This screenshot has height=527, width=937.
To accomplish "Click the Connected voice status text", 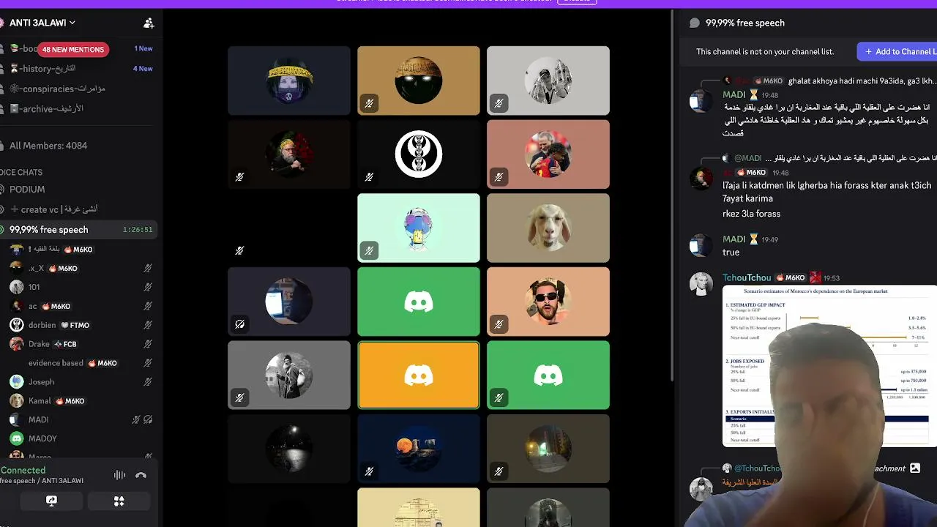I will (23, 471).
